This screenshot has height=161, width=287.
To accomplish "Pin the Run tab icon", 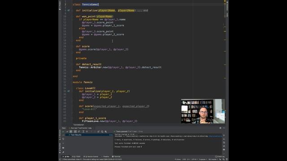I will pyautogui.click(x=63, y=152).
